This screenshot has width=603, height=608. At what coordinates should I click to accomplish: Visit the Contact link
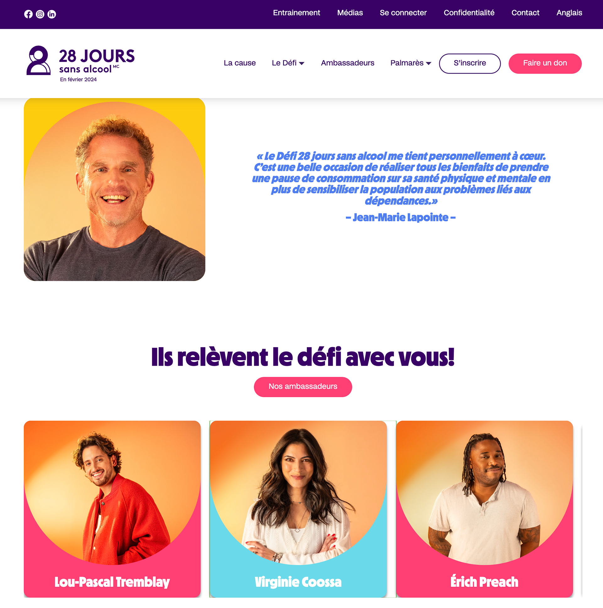click(x=525, y=13)
